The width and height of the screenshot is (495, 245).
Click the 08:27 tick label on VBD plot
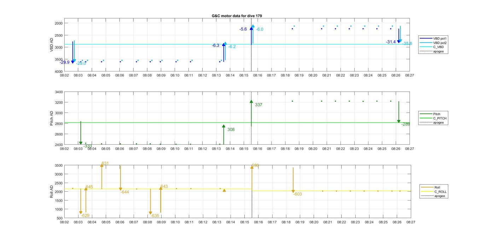[409, 75]
